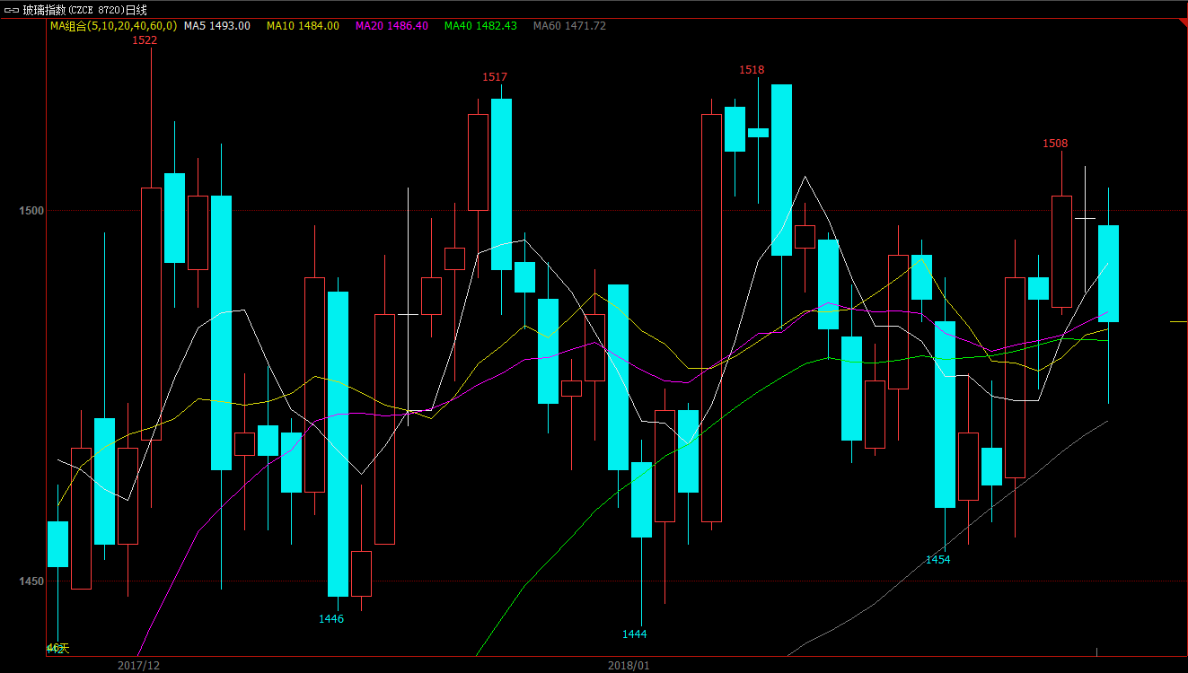Click the 1454 low price label
This screenshot has width=1188, height=673.
tap(938, 560)
